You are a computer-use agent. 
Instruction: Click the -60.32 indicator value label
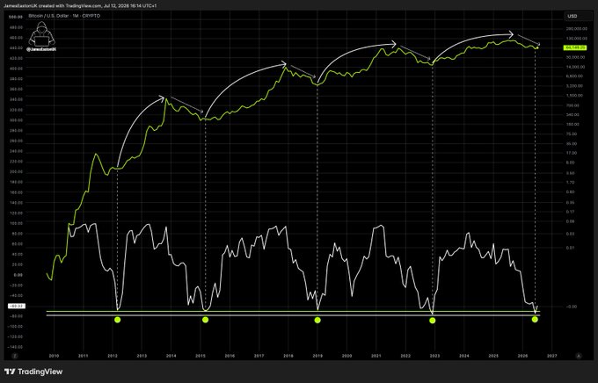(17, 306)
